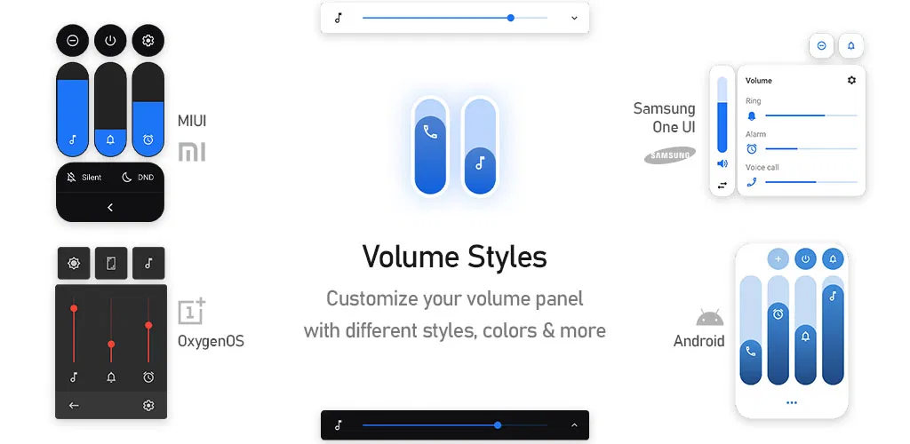Image resolution: width=910 pixels, height=444 pixels.
Task: Adjust the Samsung Ring volume slider
Action: pyautogui.click(x=810, y=116)
